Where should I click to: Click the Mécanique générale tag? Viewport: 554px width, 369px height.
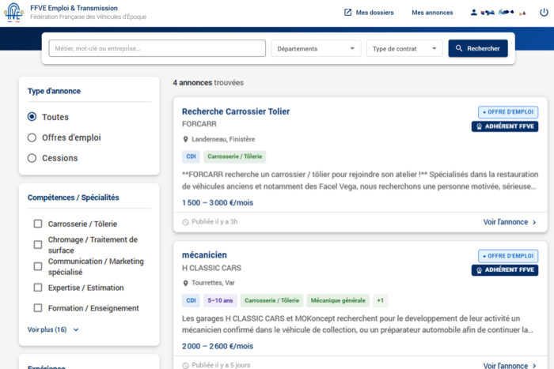[338, 300]
